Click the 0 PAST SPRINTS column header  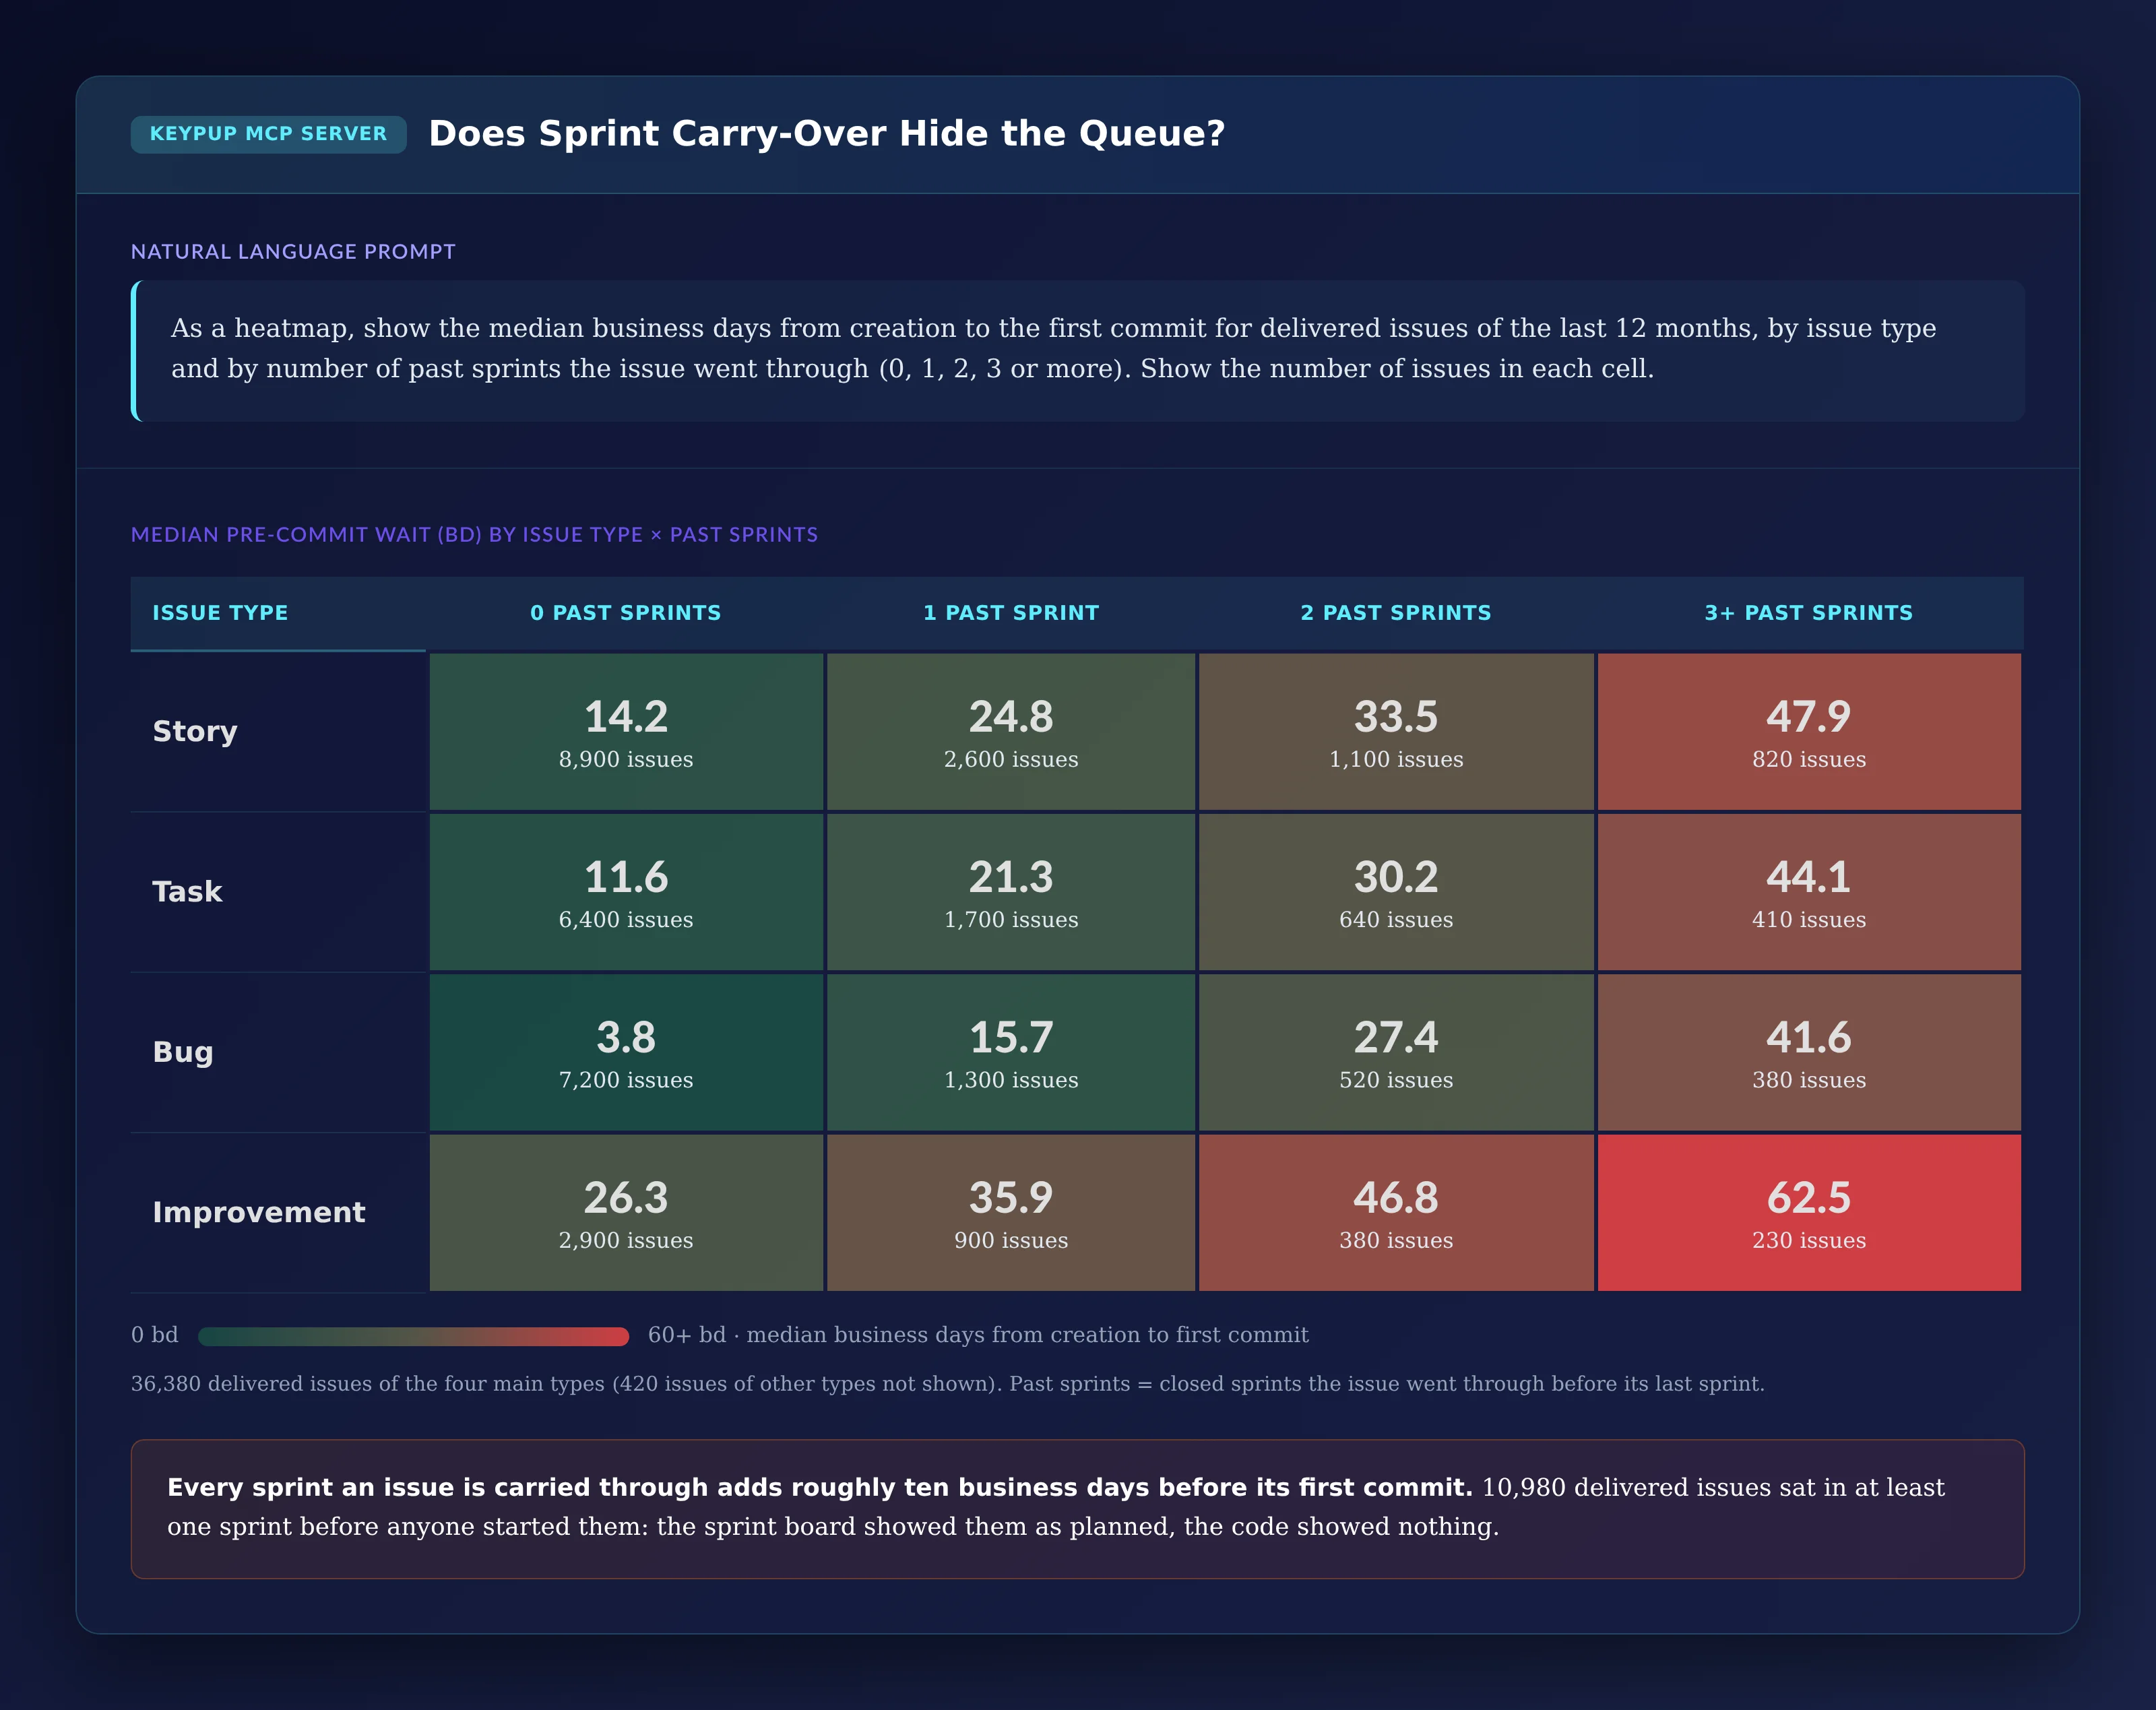click(x=626, y=613)
